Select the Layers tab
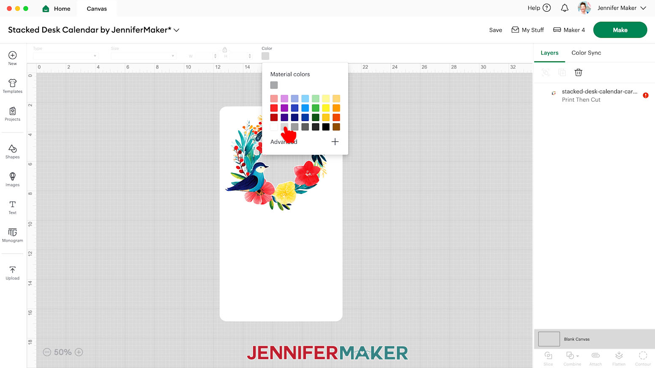This screenshot has width=655, height=368. click(549, 53)
